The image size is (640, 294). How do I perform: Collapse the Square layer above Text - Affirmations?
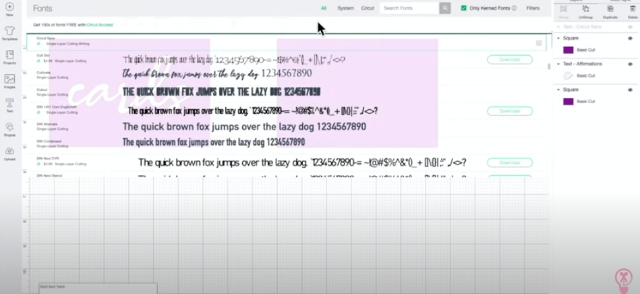point(558,38)
